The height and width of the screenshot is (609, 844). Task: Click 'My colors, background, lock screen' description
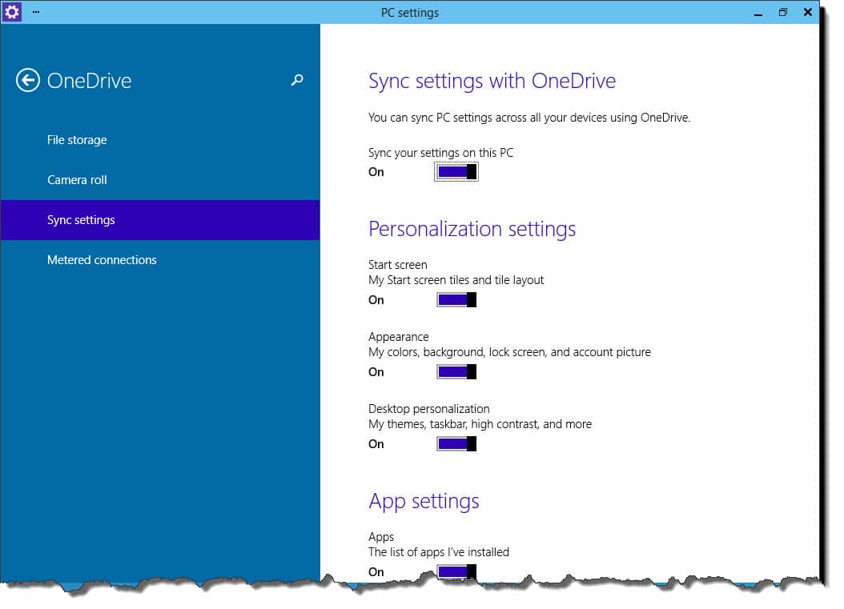pos(509,352)
